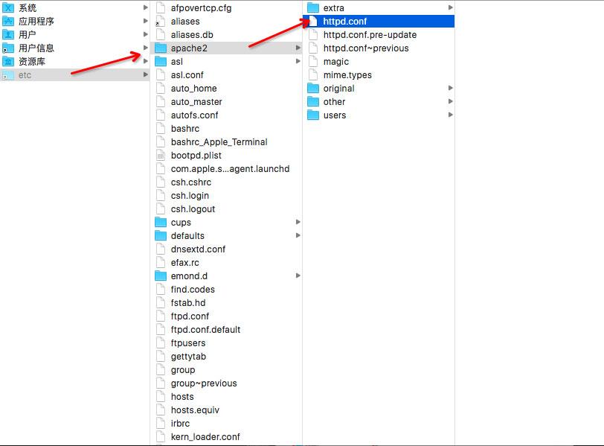Click the 应用程序 folder icon
Viewport: 604px width, 446px height.
click(x=7, y=21)
